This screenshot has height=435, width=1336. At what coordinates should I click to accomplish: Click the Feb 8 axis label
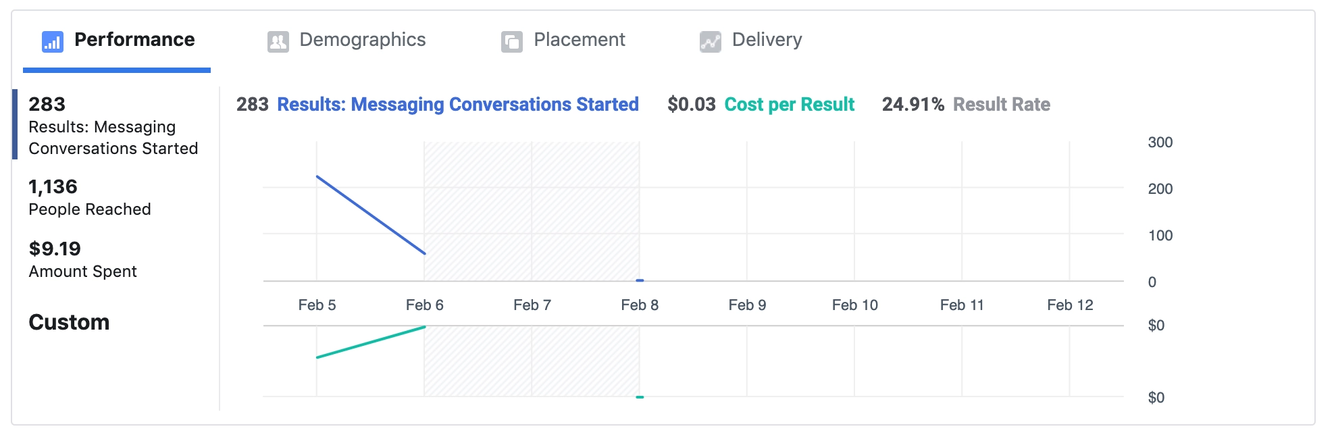pos(640,305)
